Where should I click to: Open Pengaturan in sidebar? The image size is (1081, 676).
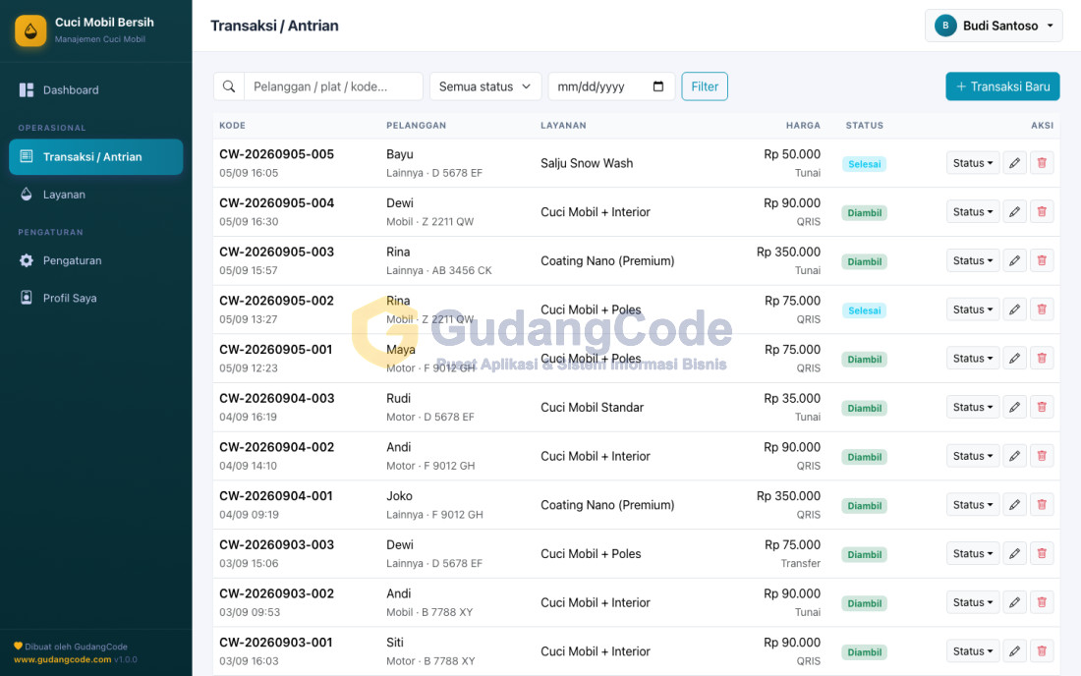(96, 260)
